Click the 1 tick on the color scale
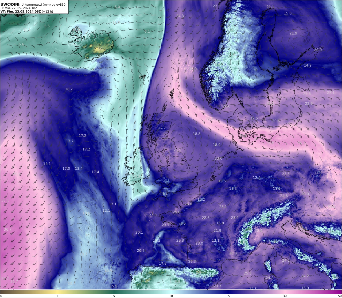342x298 pixels. tap(57, 296)
